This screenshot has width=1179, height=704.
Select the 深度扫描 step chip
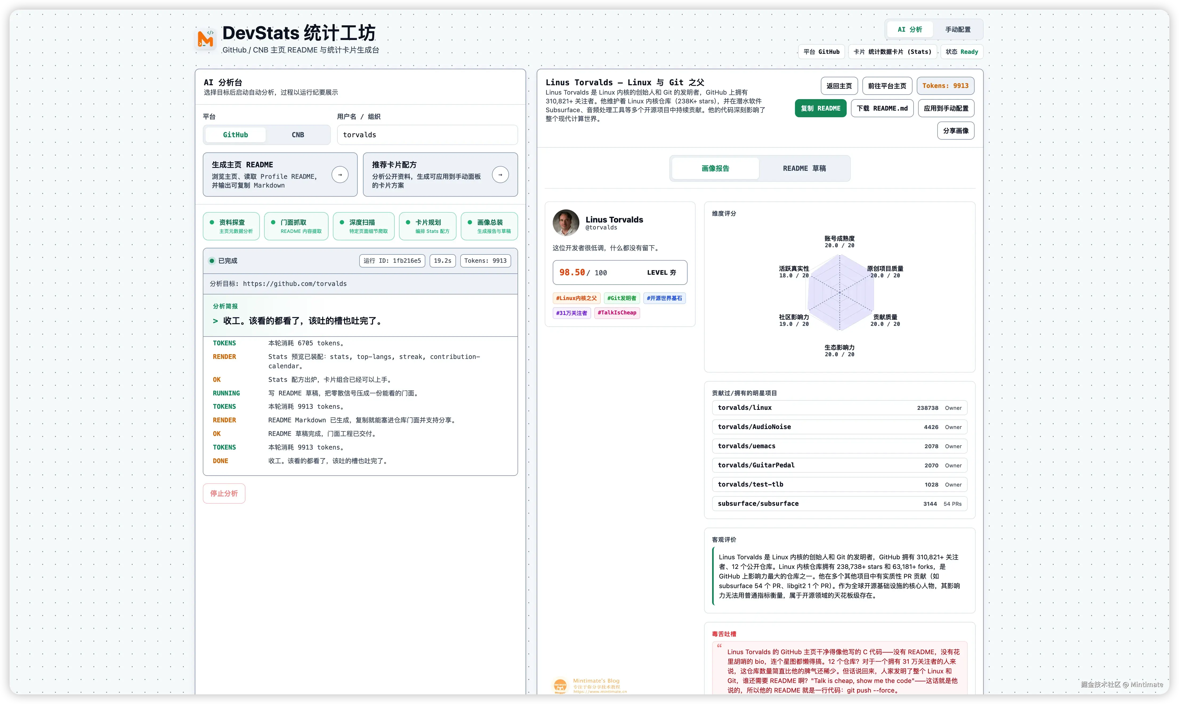364,226
